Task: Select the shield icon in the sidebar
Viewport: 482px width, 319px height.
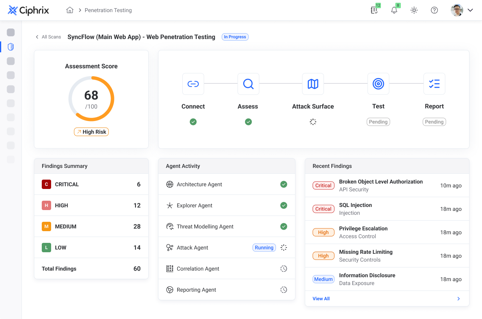Action: tap(11, 47)
